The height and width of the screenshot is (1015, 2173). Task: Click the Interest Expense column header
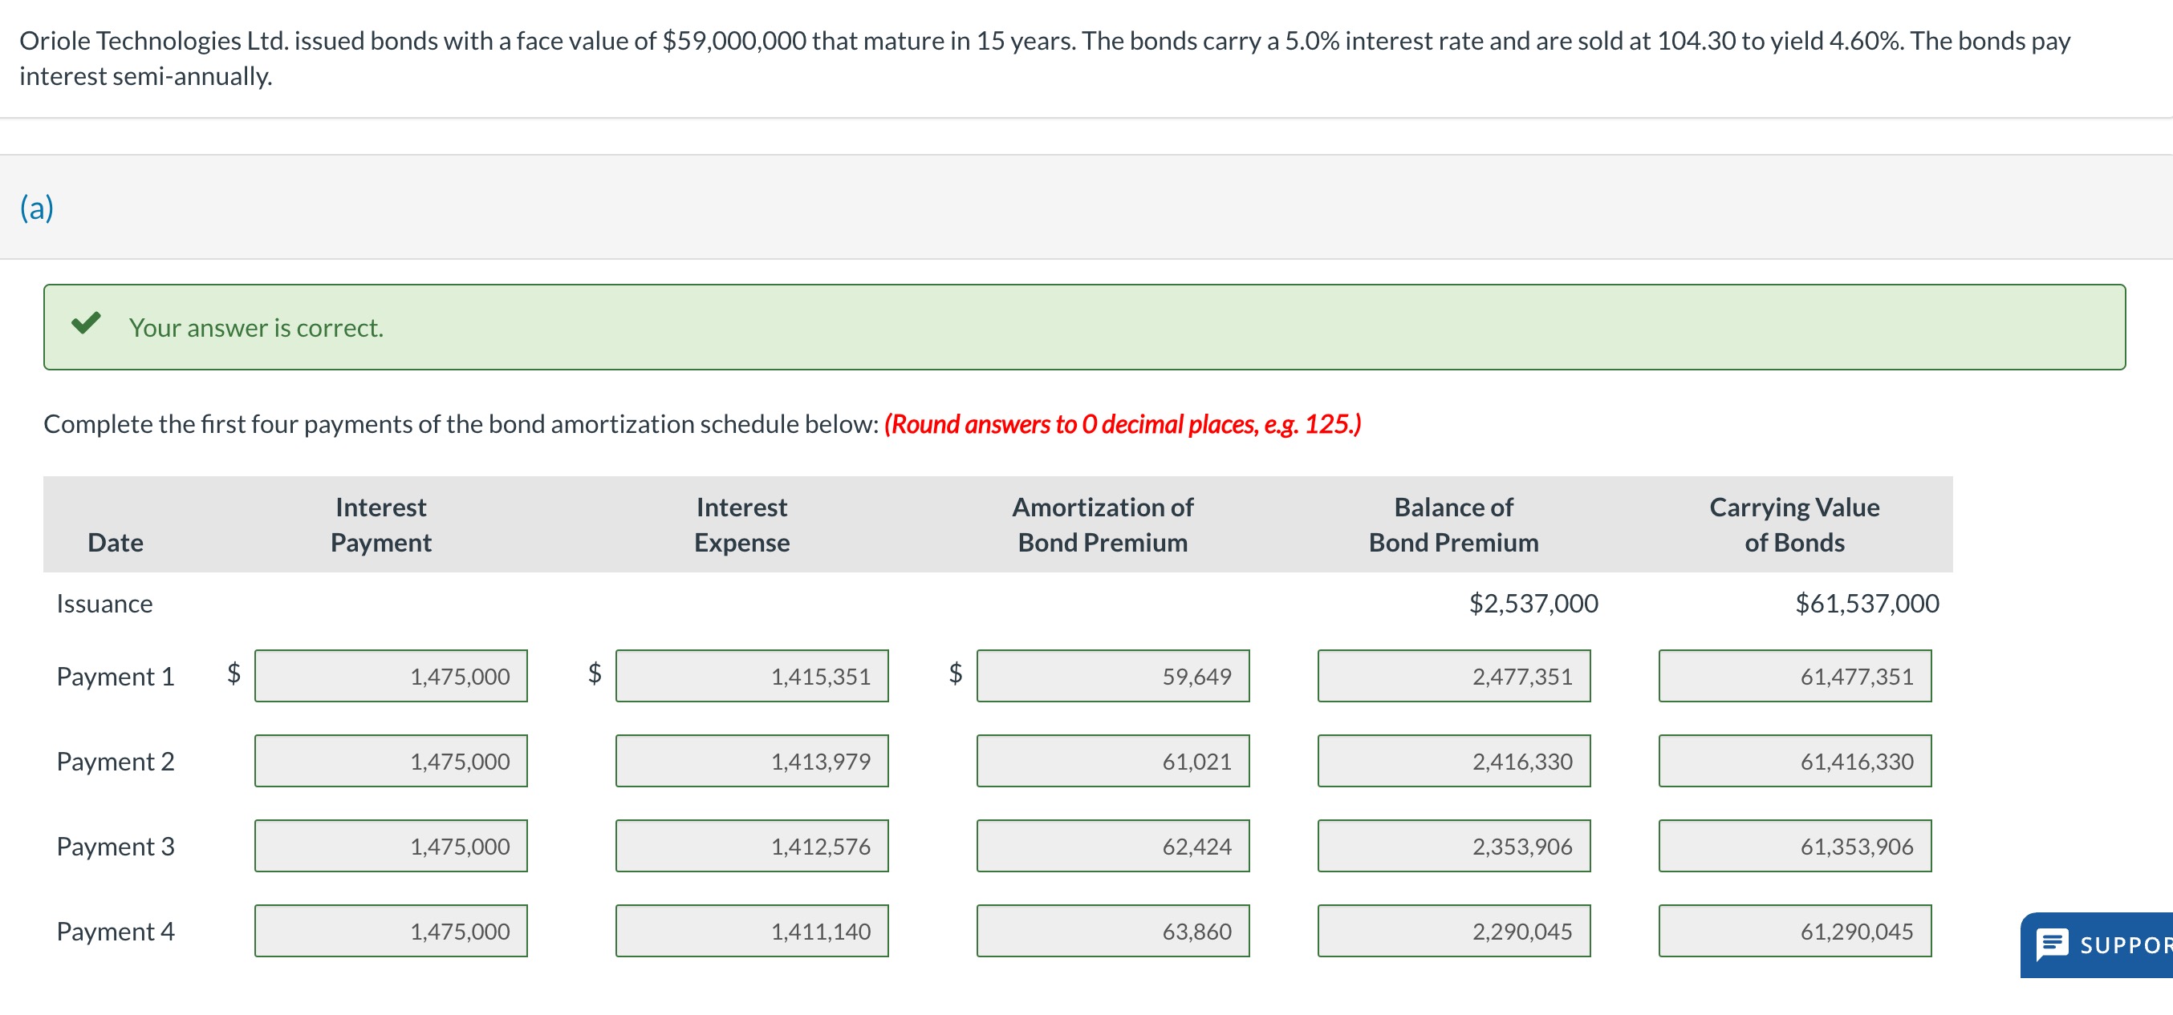pos(741,524)
